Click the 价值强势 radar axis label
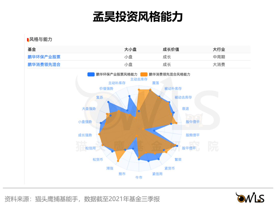 click(106, 88)
